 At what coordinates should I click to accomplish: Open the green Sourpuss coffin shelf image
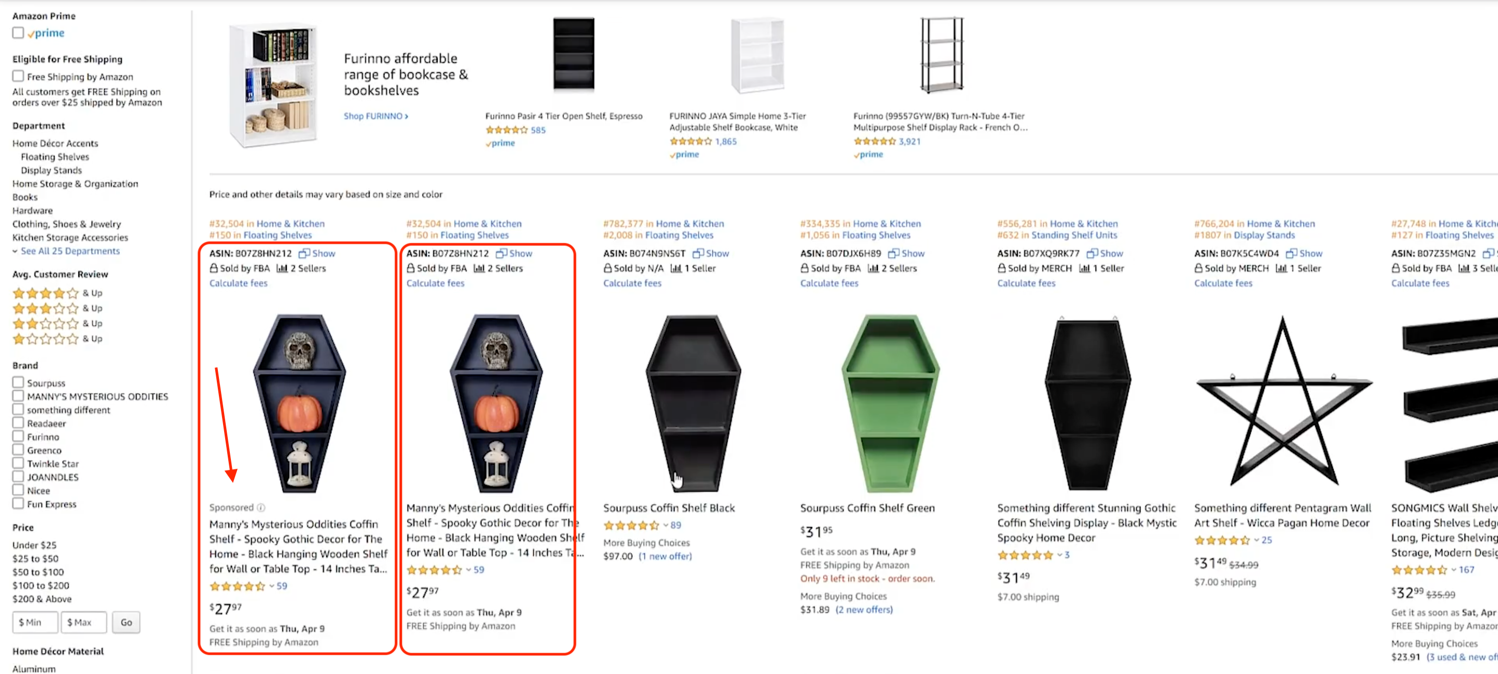[x=890, y=403]
